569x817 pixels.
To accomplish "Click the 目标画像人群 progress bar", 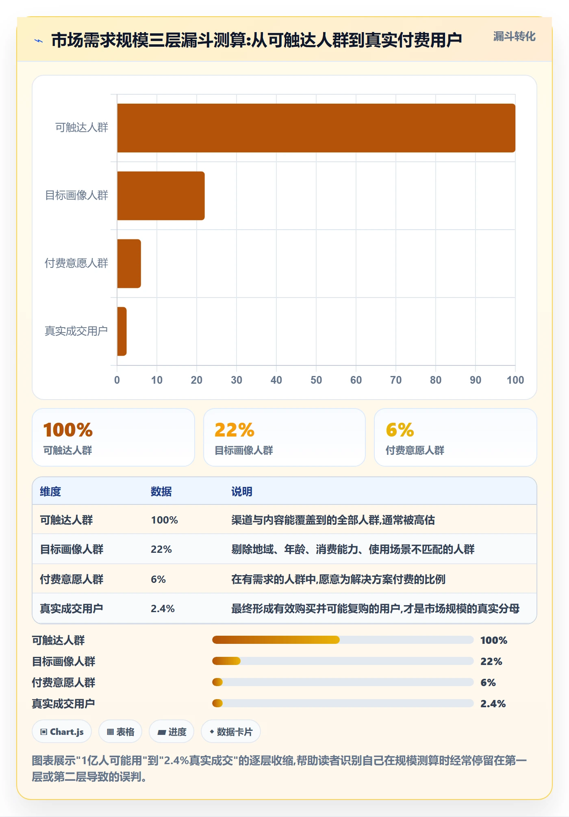I will click(x=343, y=661).
